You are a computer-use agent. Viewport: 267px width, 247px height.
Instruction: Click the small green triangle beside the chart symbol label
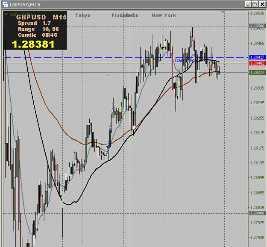point(6,14)
